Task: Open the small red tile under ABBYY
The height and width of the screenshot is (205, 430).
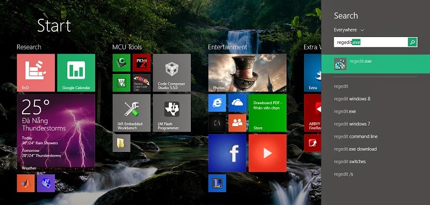Action: pos(313,143)
